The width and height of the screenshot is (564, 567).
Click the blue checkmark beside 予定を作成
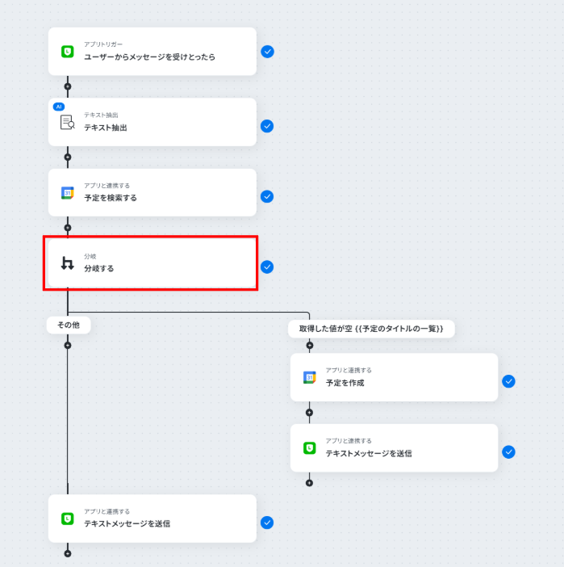(x=508, y=381)
